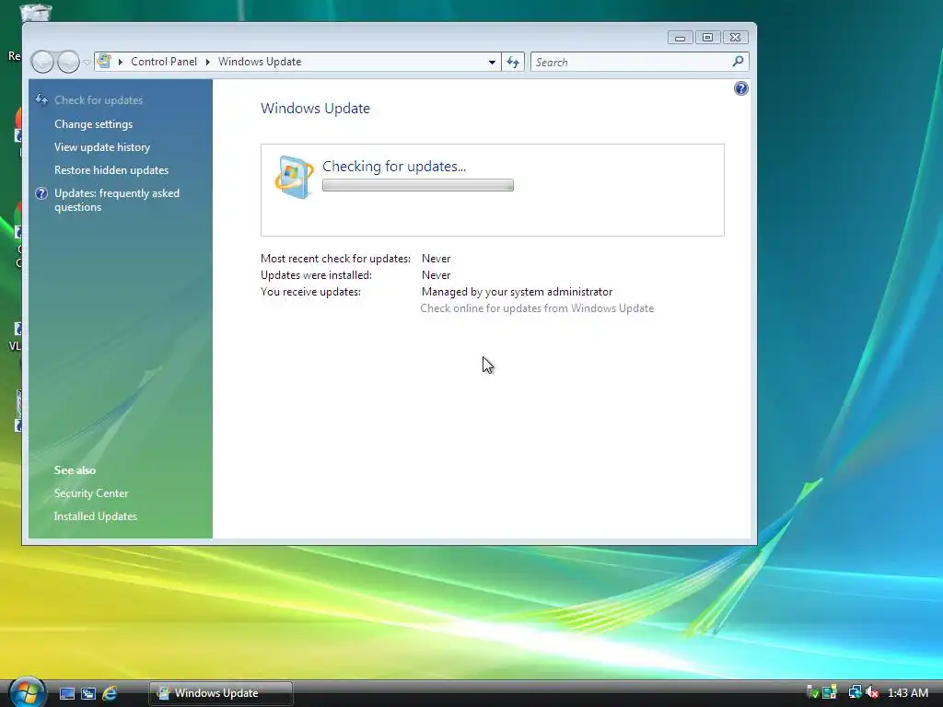Click the search magnifier icon
Viewport: 943px width, 707px height.
[x=738, y=62]
